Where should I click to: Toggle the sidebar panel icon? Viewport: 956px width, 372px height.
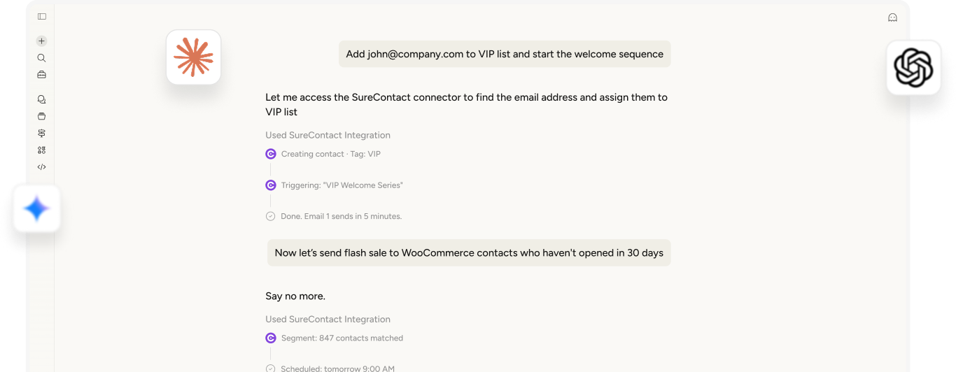(42, 17)
